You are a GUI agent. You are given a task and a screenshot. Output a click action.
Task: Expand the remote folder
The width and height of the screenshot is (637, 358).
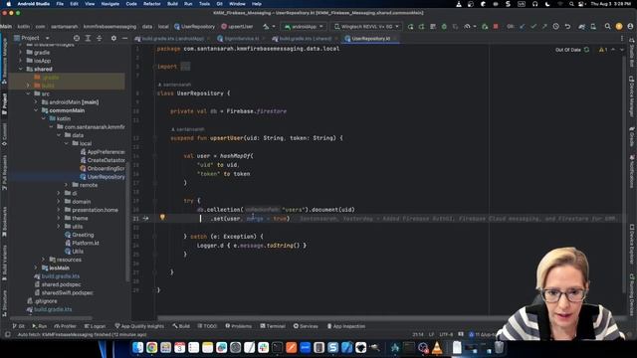[67, 185]
